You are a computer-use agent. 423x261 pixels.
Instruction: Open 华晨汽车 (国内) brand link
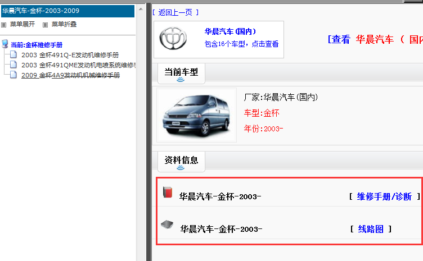(x=230, y=31)
